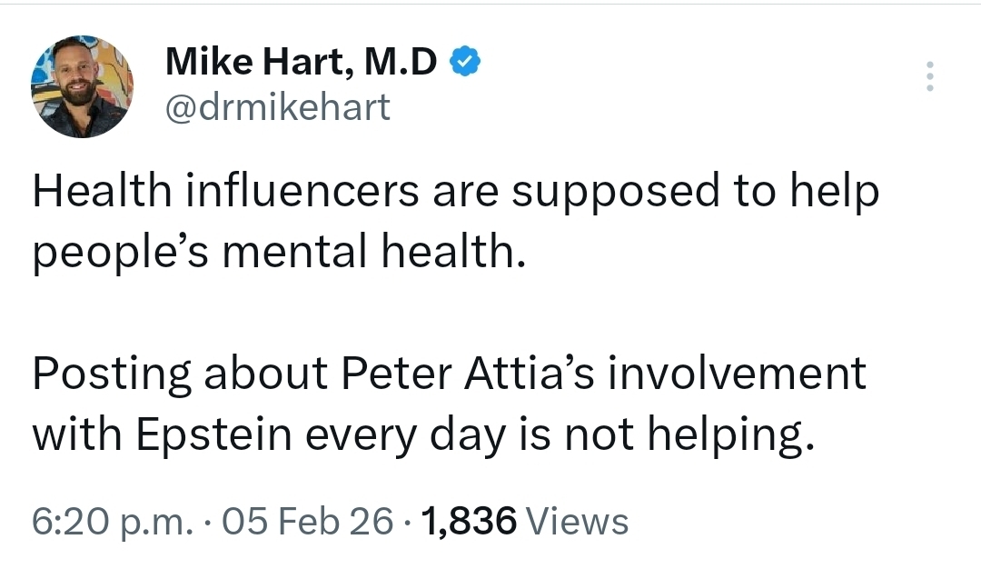
Task: Open Mike Hart's profile picture
Action: pyautogui.click(x=82, y=87)
